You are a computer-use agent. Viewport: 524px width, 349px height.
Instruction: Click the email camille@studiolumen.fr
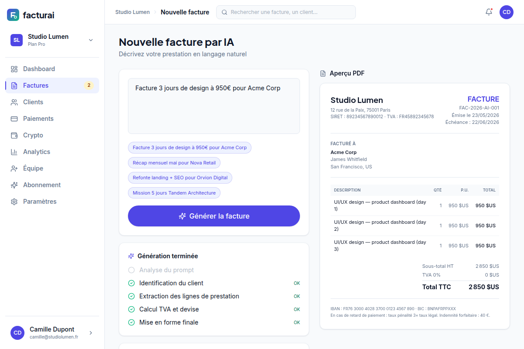[54, 337]
